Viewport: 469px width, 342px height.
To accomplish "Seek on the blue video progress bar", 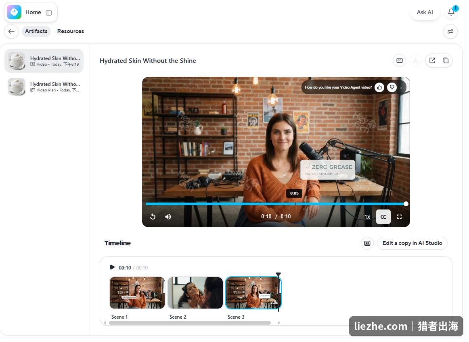I will coord(276,204).
